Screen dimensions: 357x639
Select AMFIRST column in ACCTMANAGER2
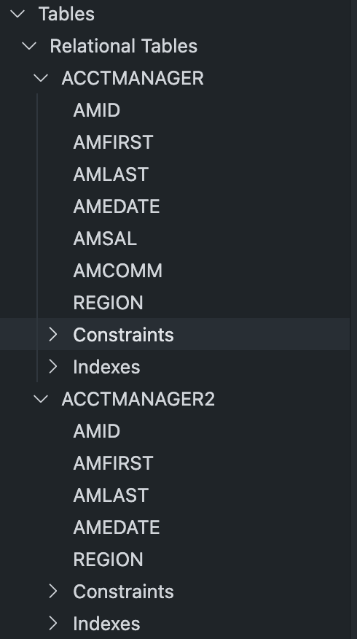point(113,463)
